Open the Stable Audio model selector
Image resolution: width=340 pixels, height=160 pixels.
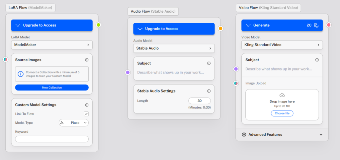point(174,48)
